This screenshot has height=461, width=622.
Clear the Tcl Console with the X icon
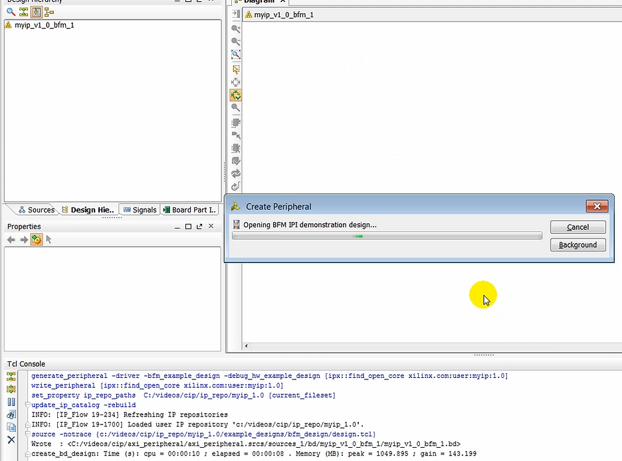pyautogui.click(x=11, y=437)
